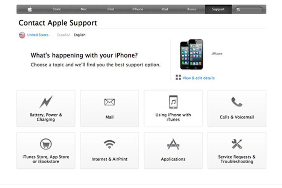Open Service Requests & Troubleshooting tools icon
Image resolution: width=282 pixels, height=188 pixels.
237,144
